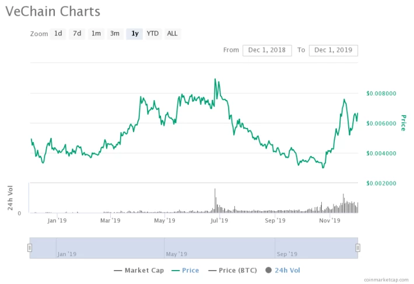Click the active 1y zoom button

tap(135, 34)
